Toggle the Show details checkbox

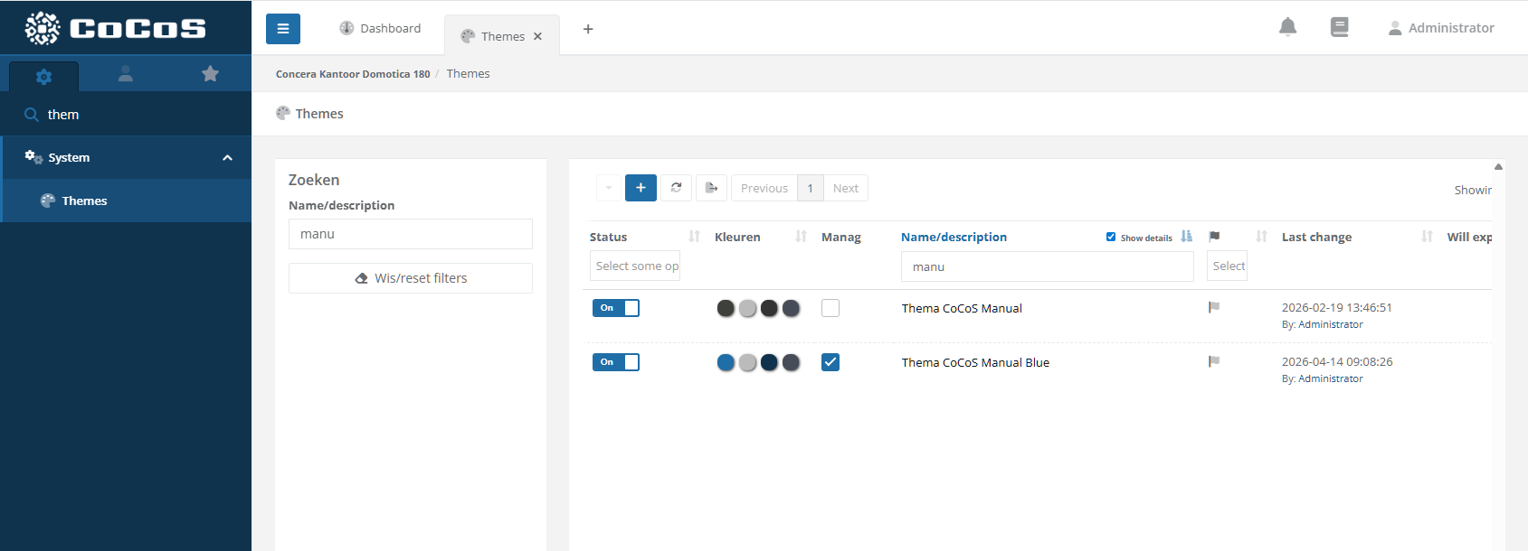pos(1111,238)
